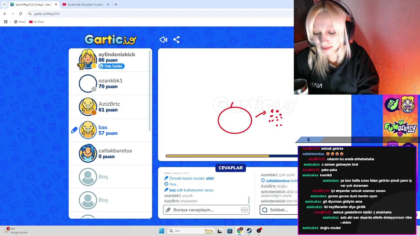
Task: Expand the Chrome tab search dropdown
Action: tap(4, 5)
